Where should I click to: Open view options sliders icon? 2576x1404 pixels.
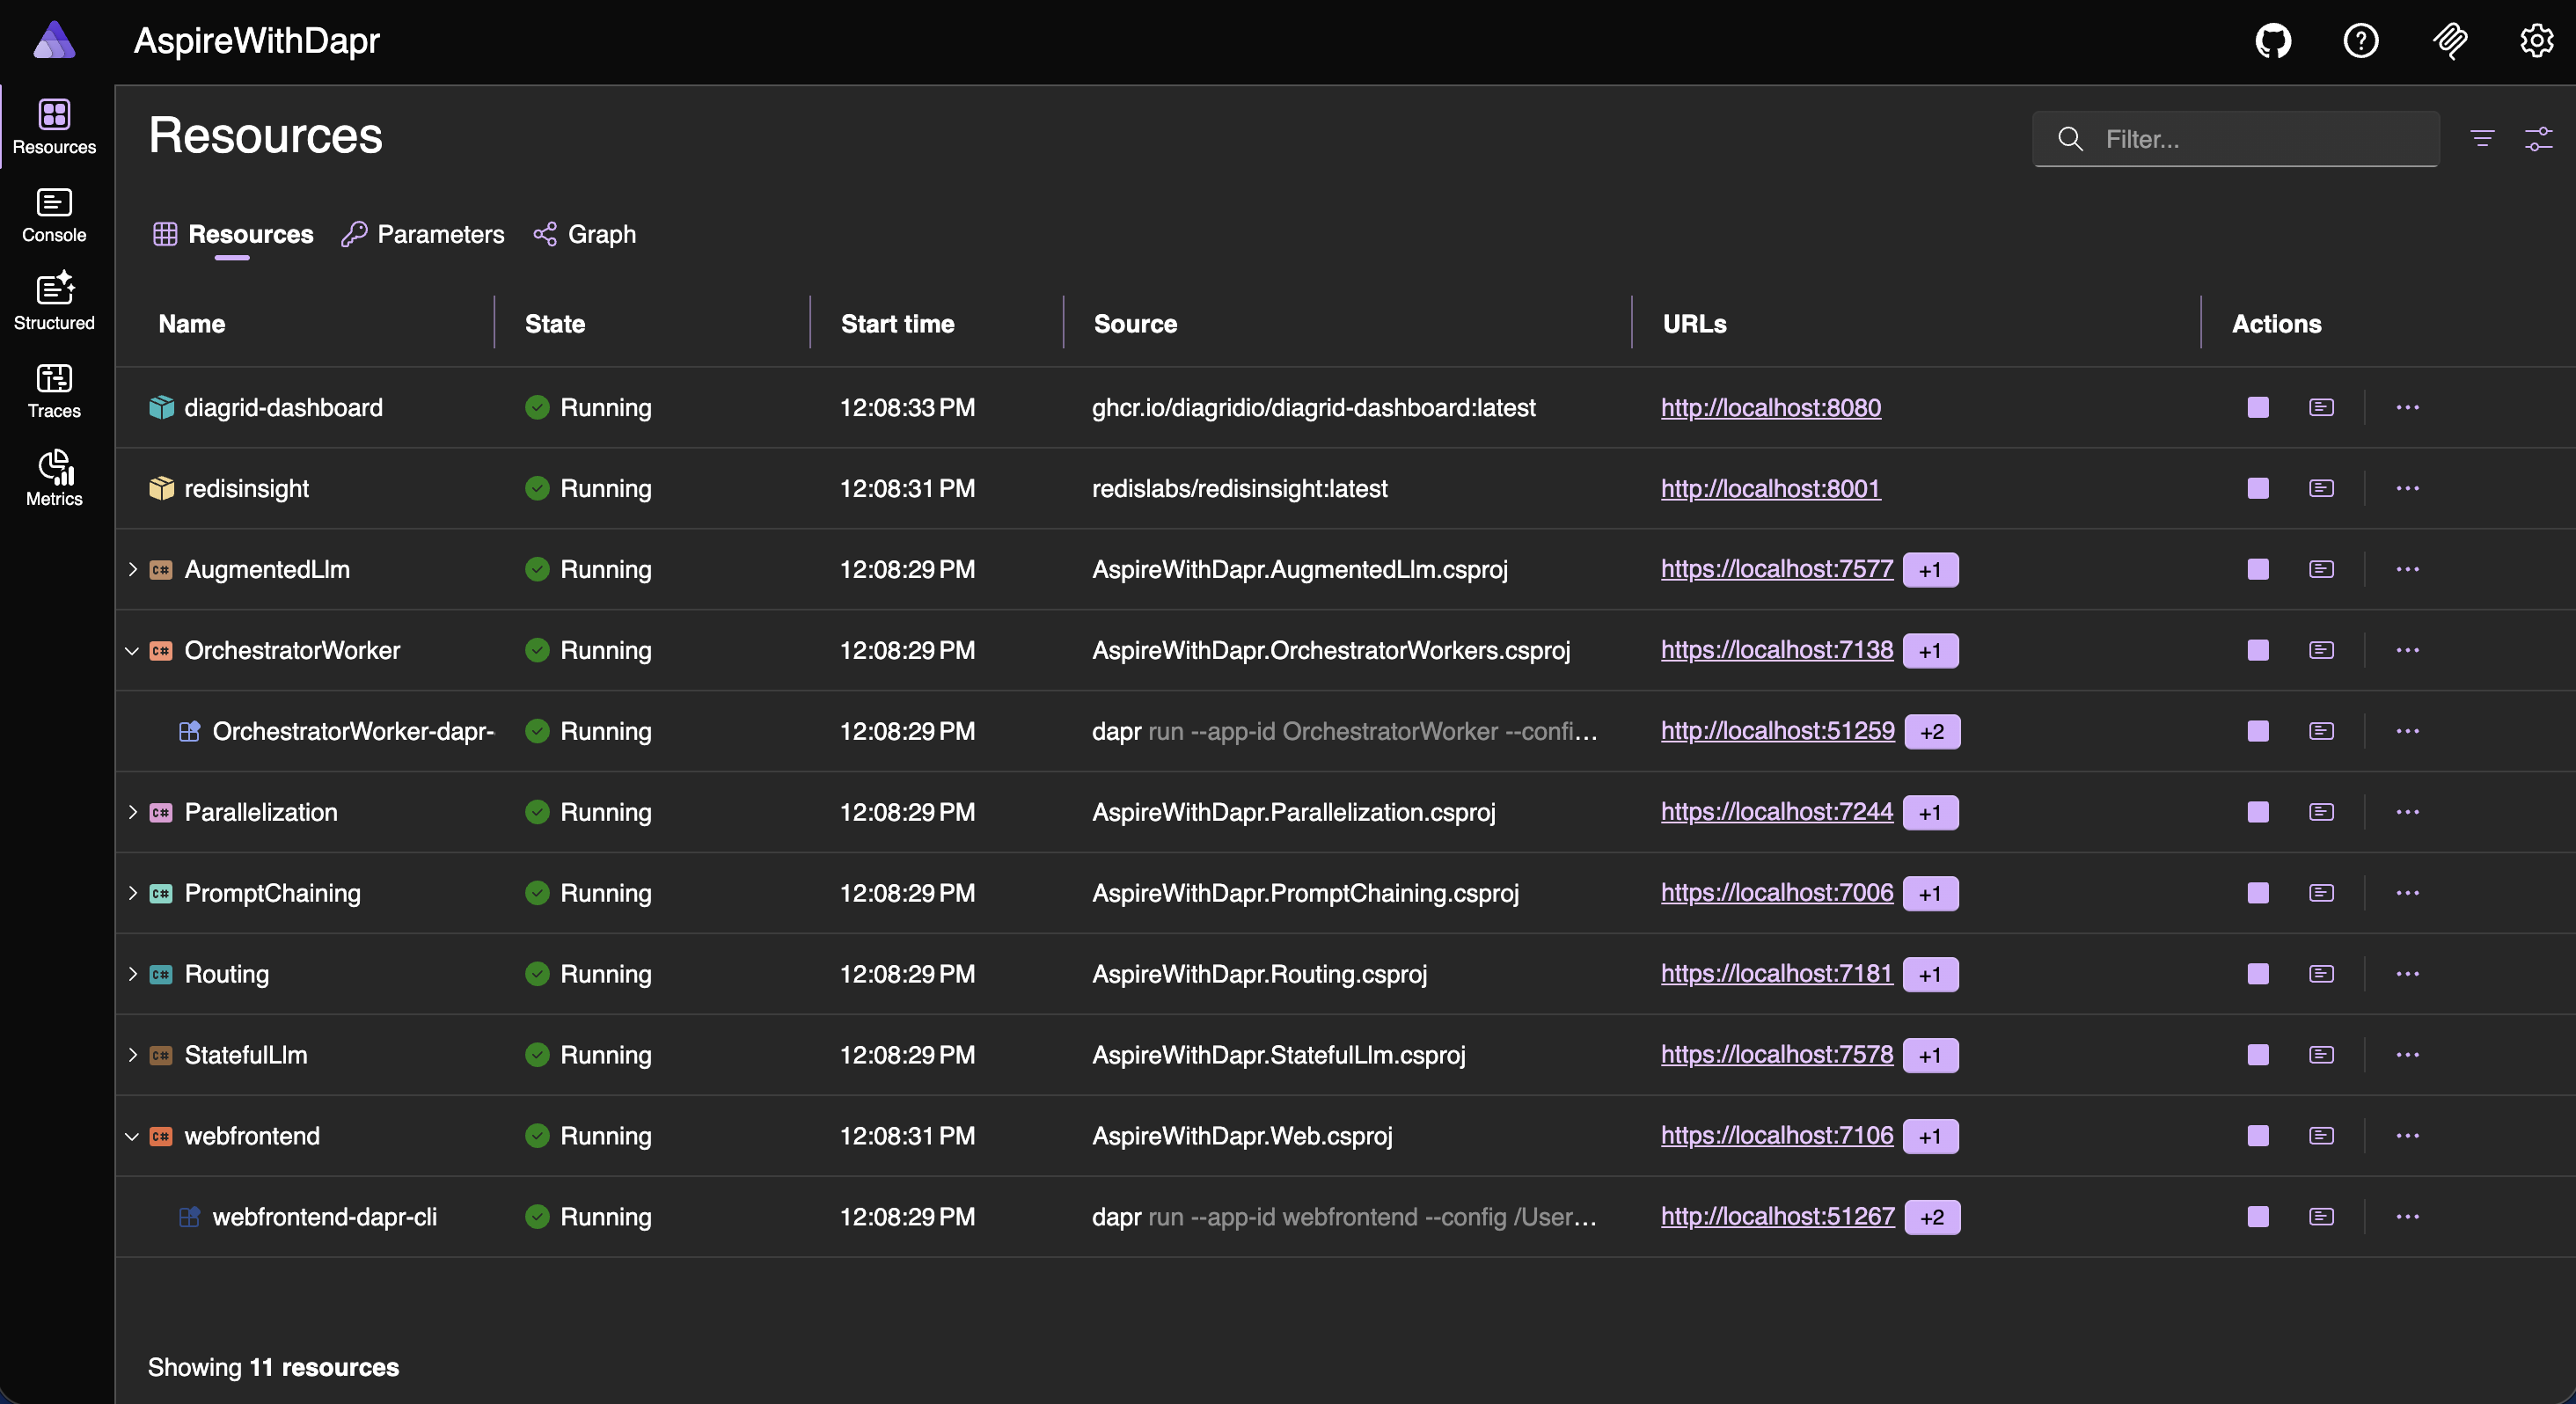click(x=2538, y=138)
